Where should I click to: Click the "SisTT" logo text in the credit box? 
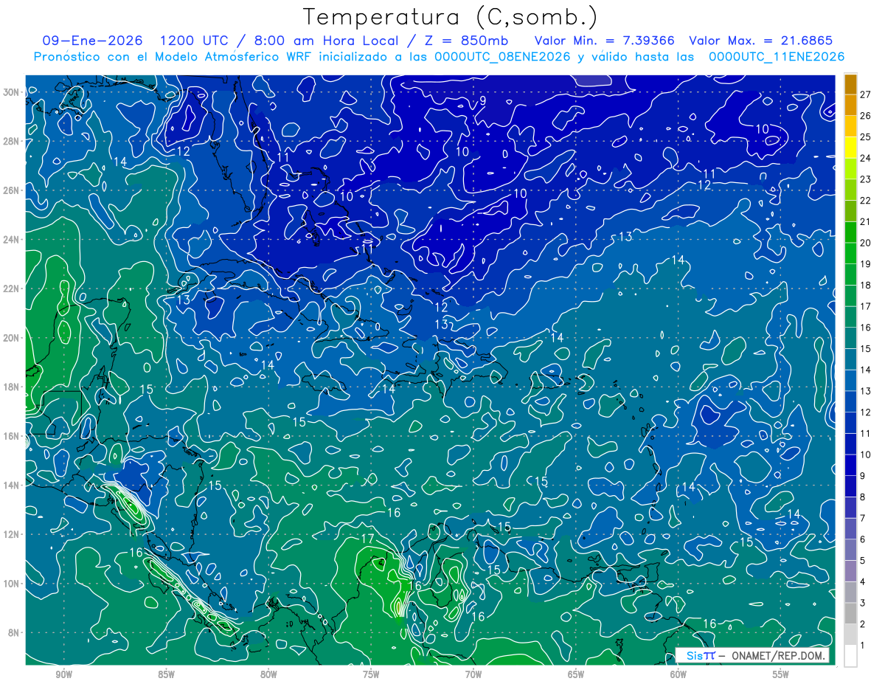tap(700, 656)
